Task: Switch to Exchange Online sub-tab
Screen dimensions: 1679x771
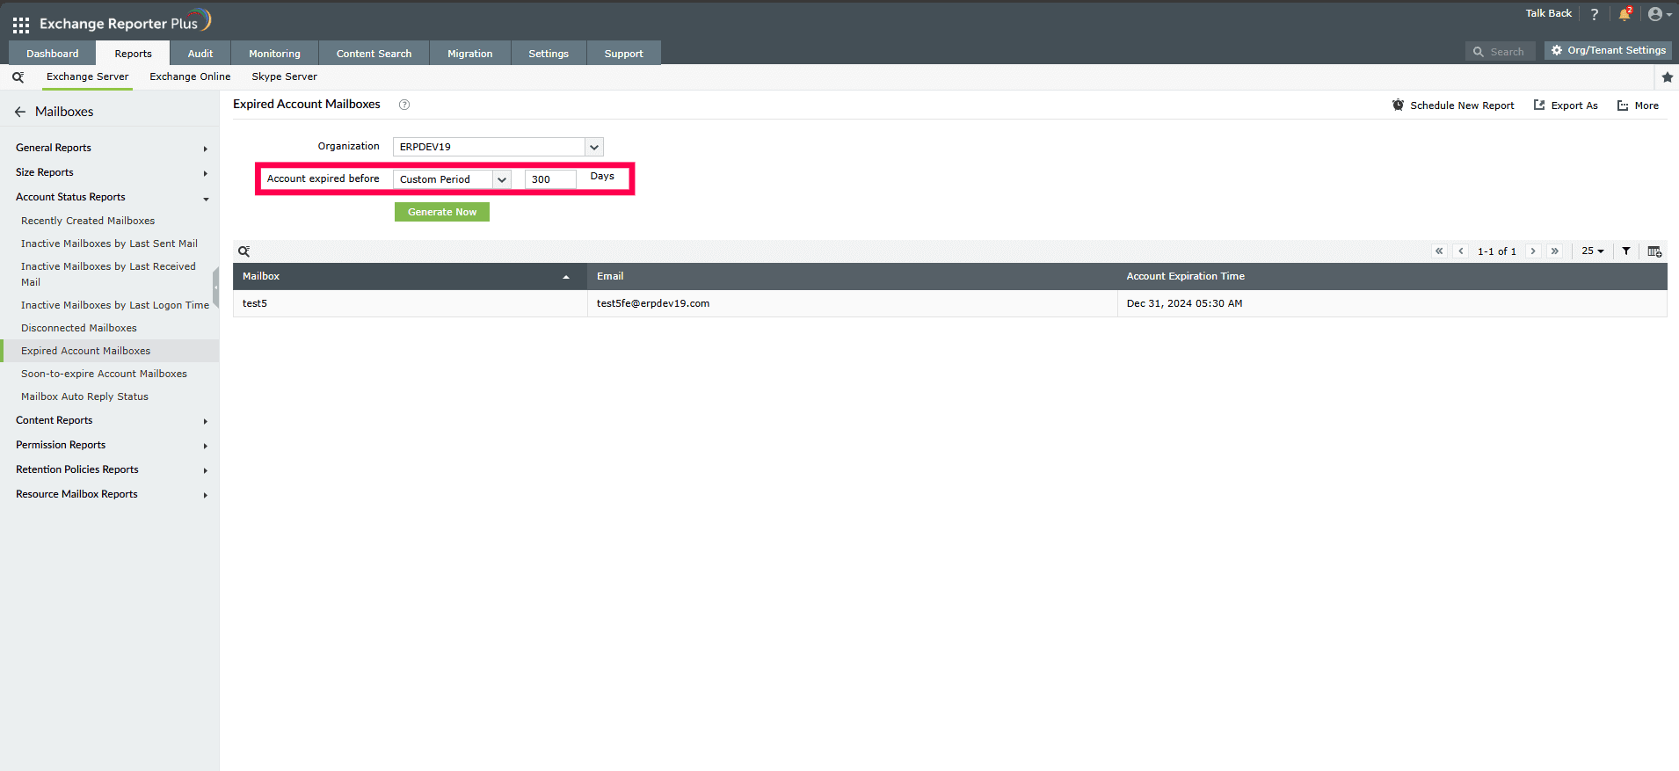Action: (x=190, y=77)
